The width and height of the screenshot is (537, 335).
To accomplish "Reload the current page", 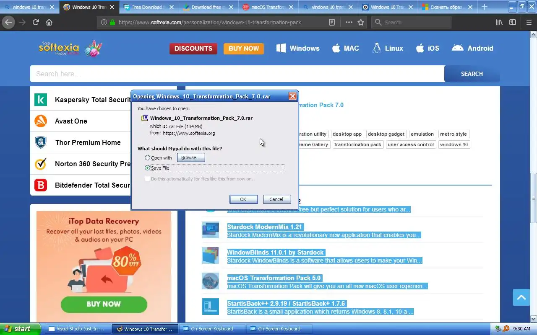I will tap(36, 22).
